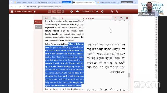
Task: Jump to section 10 in the number sidebar
Action: coord(156,40)
